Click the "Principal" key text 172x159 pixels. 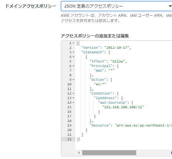[101, 66]
